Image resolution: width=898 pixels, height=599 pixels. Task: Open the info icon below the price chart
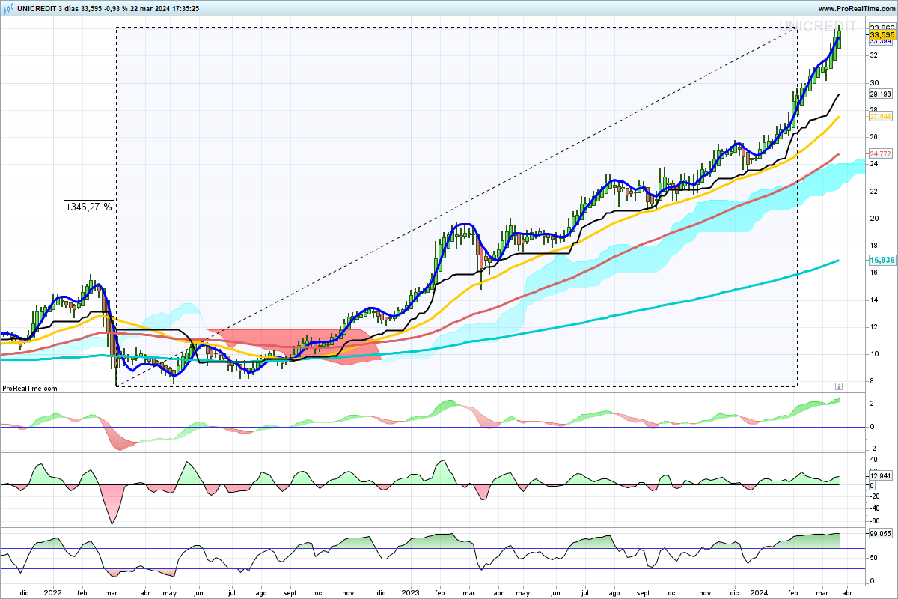click(x=839, y=386)
